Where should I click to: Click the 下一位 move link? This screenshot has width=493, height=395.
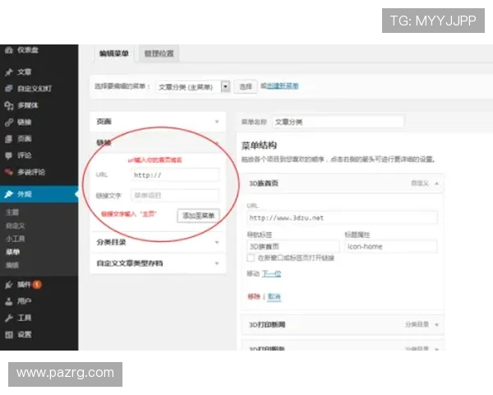click(x=271, y=274)
